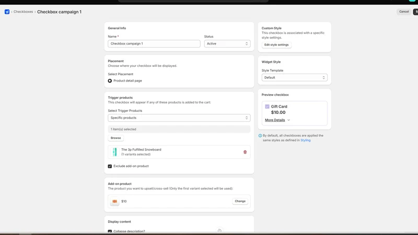Open the Style Template dropdown
The image size is (418, 235).
click(294, 77)
